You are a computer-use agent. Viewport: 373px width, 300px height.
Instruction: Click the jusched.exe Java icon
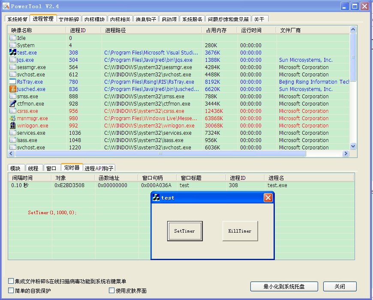(x=12, y=89)
